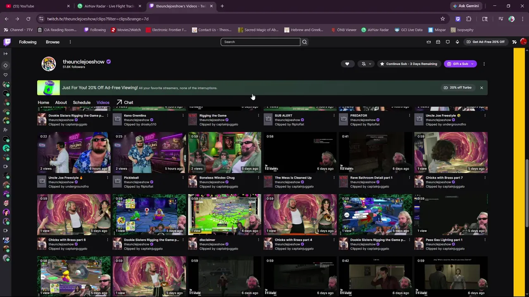Click the browser address bar URL
529x297 pixels.
coord(98,19)
